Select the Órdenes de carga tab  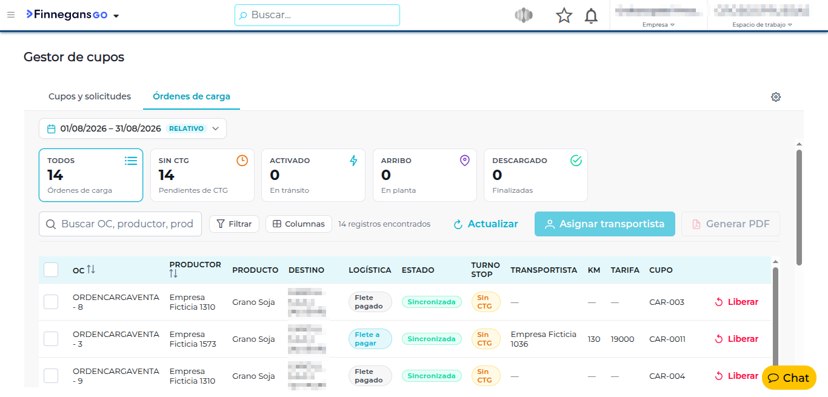click(192, 96)
